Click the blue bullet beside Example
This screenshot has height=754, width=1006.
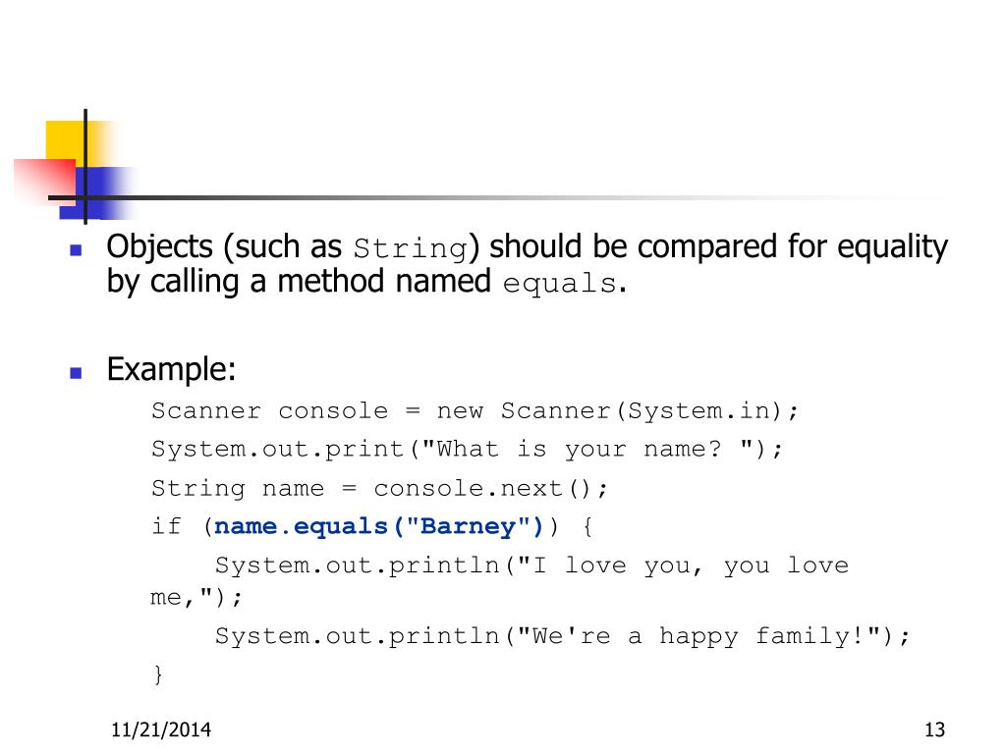point(76,372)
